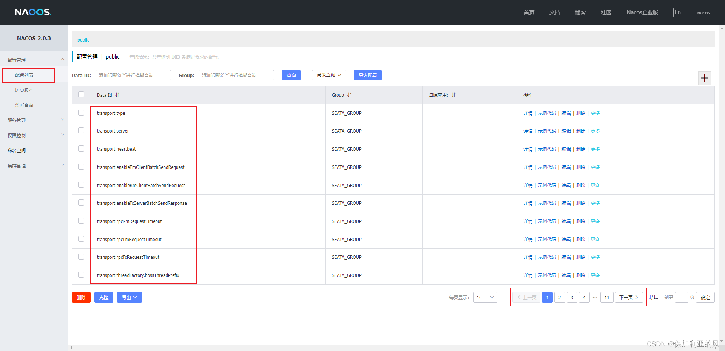Check transport.rpcRmRequestTimeout row checkbox
725x351 pixels.
click(81, 221)
